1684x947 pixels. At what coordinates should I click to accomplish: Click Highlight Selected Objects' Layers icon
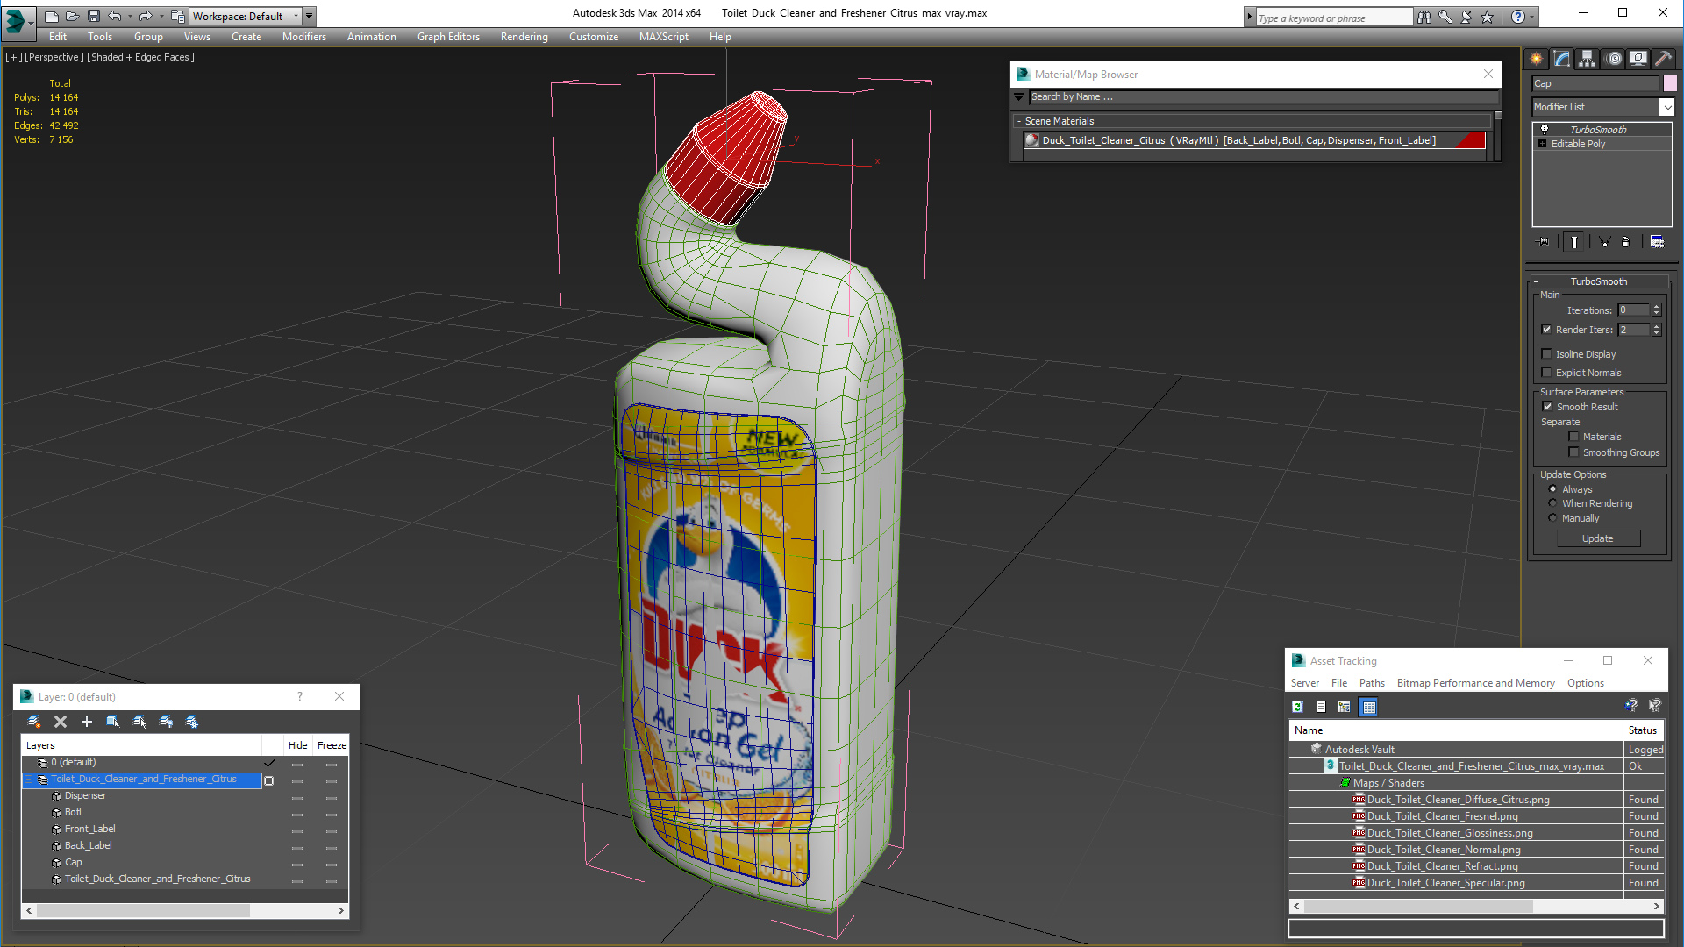click(x=139, y=722)
